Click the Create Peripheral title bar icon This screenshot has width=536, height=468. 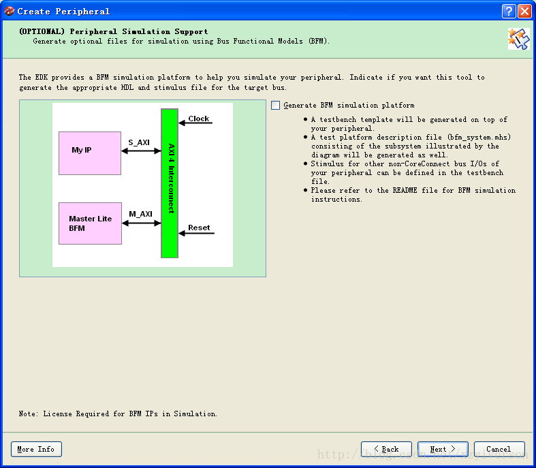click(10, 12)
